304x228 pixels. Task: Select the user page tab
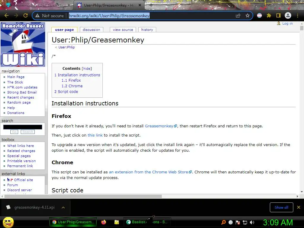(x=64, y=30)
